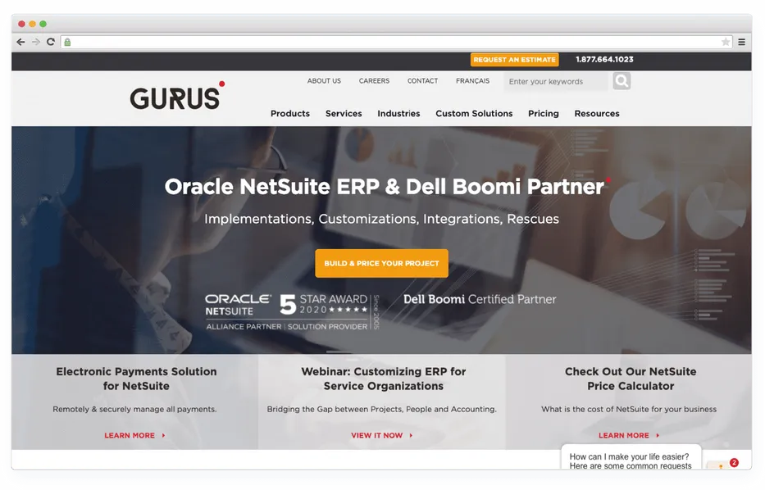Open the Contact link
765x490 pixels.
(x=422, y=81)
